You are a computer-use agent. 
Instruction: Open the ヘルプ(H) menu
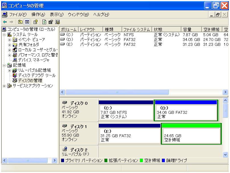101,15
